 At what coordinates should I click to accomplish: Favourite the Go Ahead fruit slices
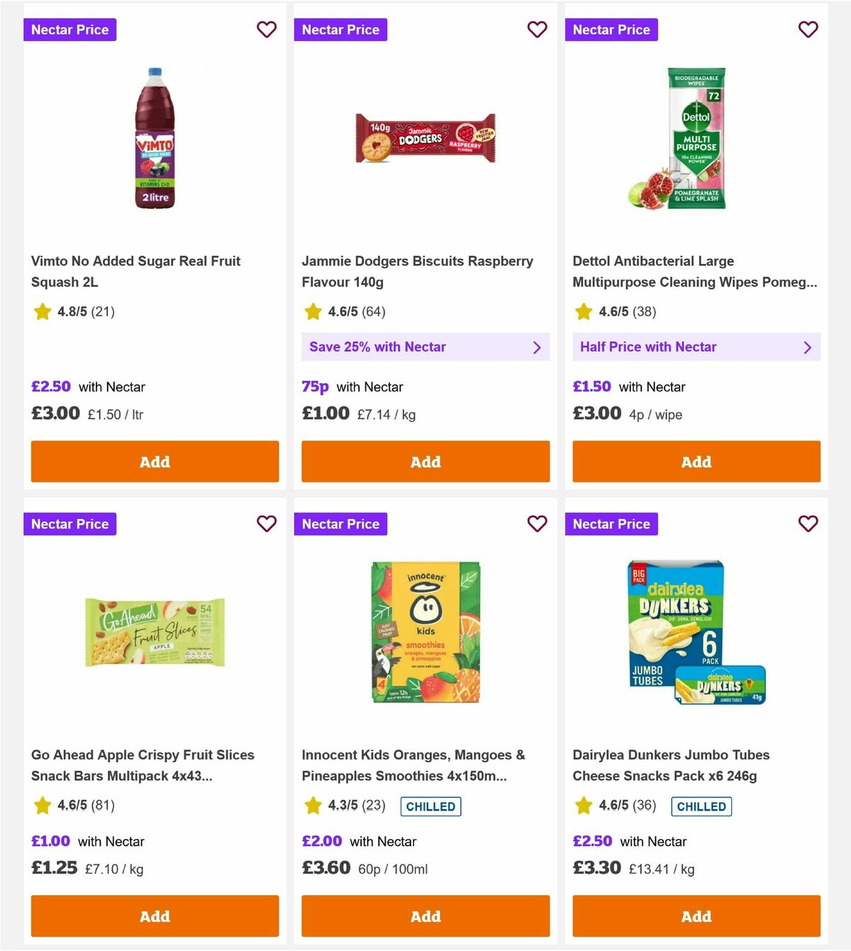267,524
